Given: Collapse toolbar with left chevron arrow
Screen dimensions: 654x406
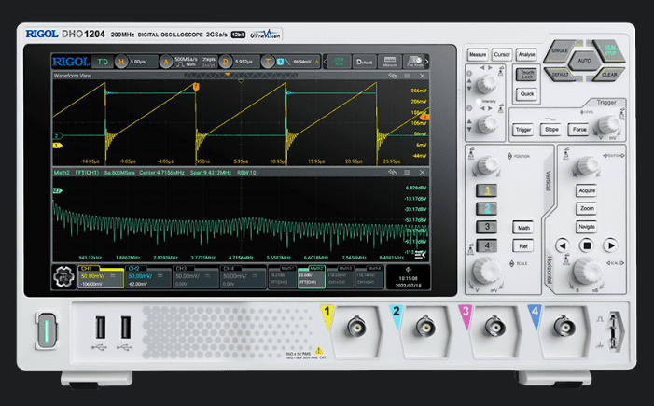Looking at the screenshot, I should [325, 62].
